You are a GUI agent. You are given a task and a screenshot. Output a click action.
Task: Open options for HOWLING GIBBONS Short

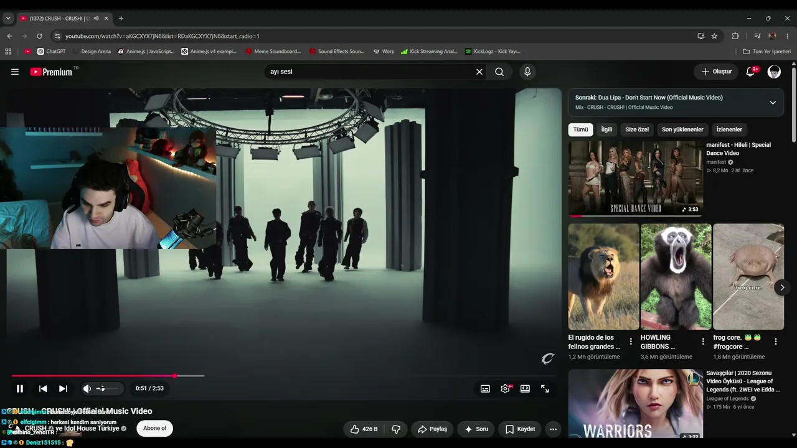[x=703, y=342]
